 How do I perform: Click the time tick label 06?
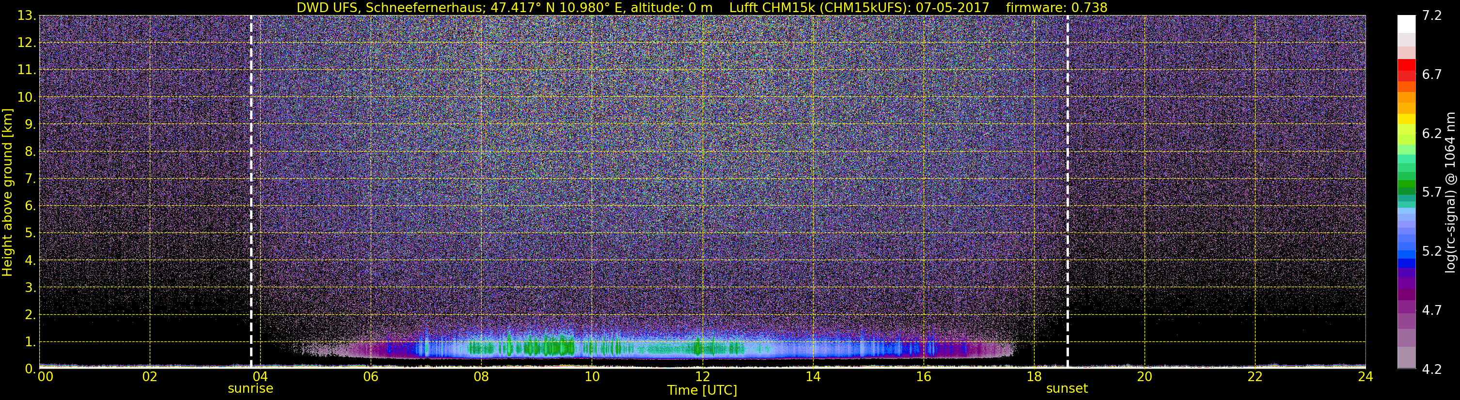(371, 377)
